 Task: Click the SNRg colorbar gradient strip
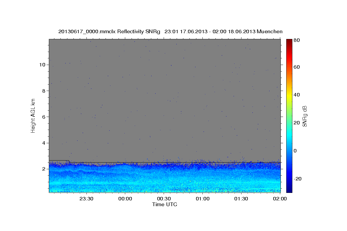pos(289,115)
